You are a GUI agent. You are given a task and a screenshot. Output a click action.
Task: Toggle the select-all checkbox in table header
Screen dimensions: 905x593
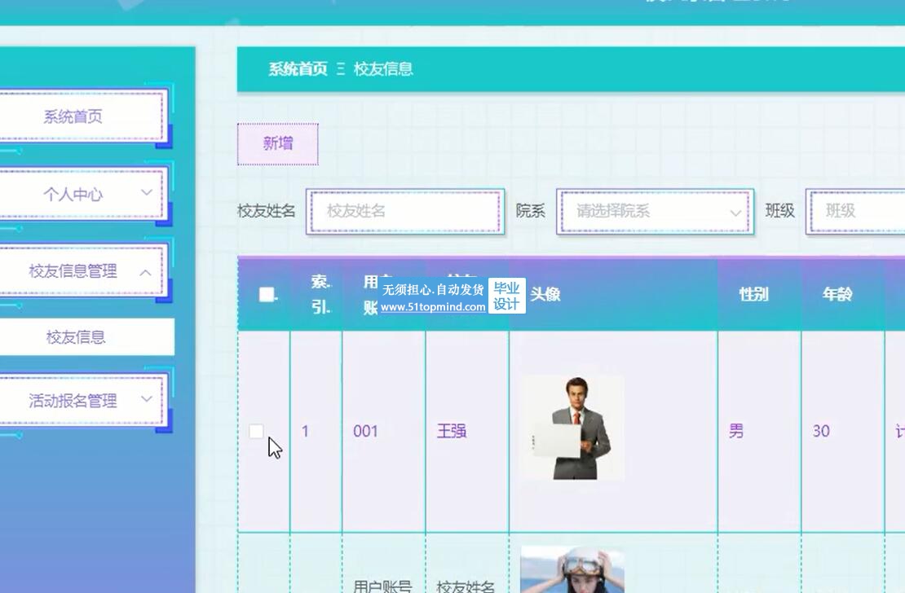tap(266, 294)
